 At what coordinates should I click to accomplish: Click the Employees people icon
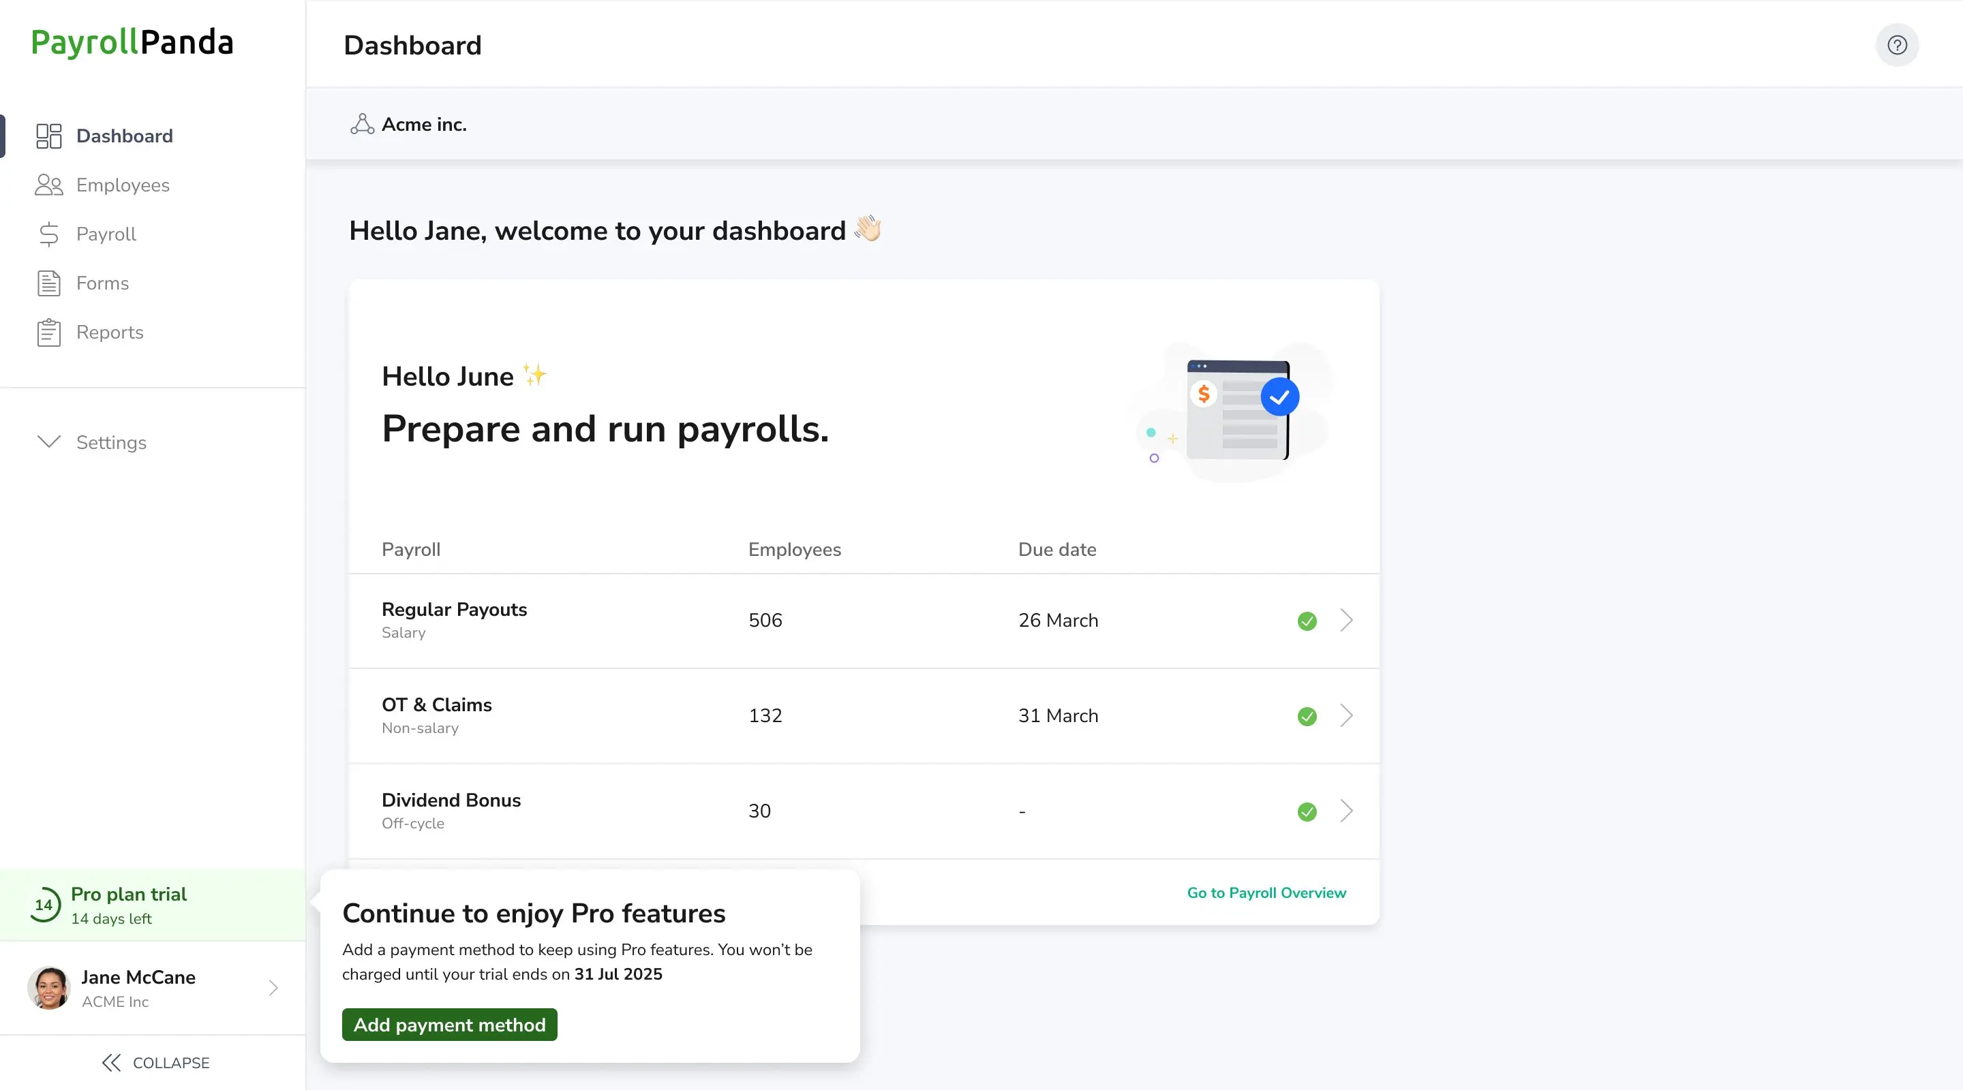click(49, 185)
